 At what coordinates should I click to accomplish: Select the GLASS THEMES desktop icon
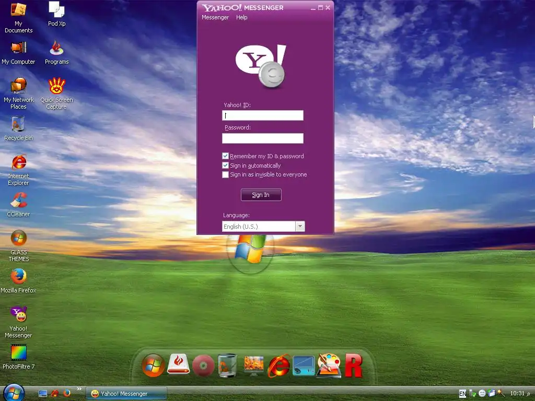click(18, 246)
